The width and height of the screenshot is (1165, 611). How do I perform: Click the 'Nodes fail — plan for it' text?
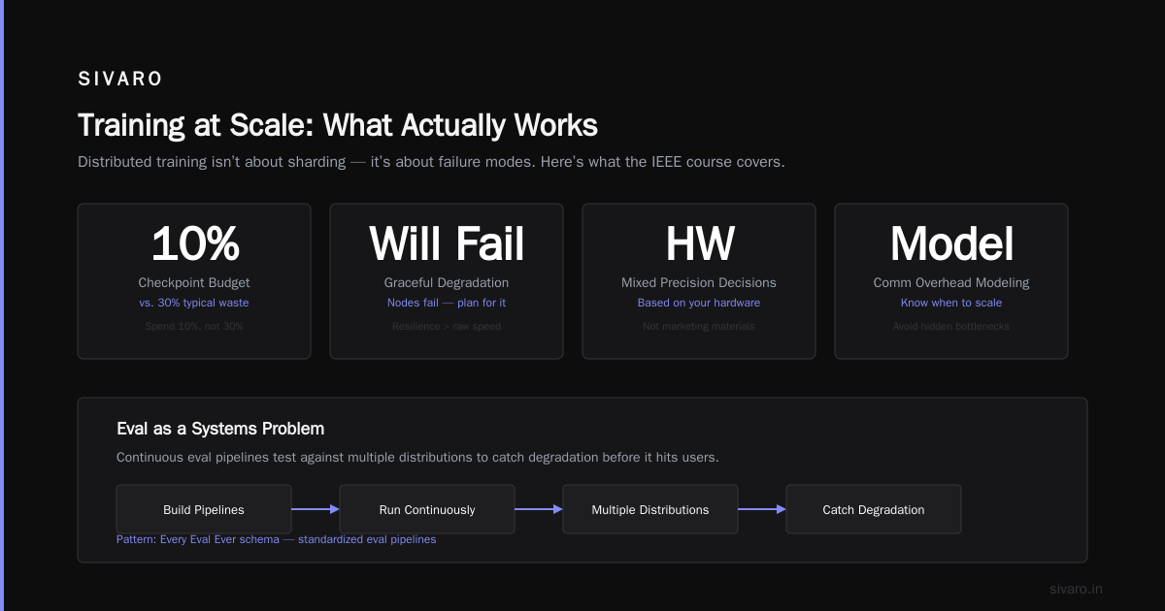point(447,303)
